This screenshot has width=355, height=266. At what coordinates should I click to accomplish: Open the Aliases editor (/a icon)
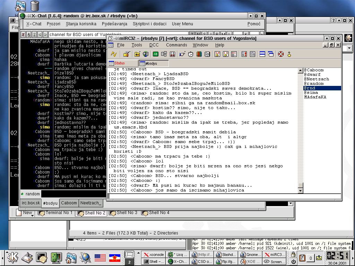click(x=156, y=54)
